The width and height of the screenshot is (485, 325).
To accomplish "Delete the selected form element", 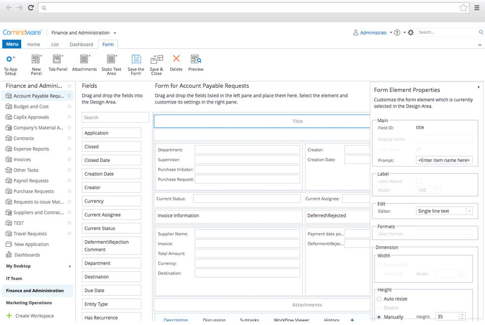I will click(176, 59).
